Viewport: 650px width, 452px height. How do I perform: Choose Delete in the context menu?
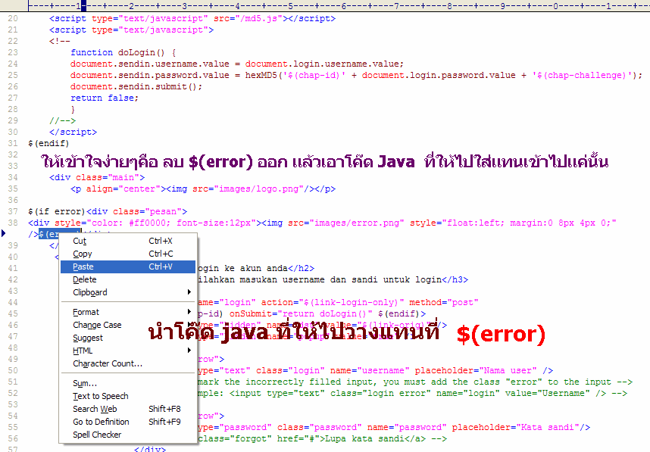(128, 279)
